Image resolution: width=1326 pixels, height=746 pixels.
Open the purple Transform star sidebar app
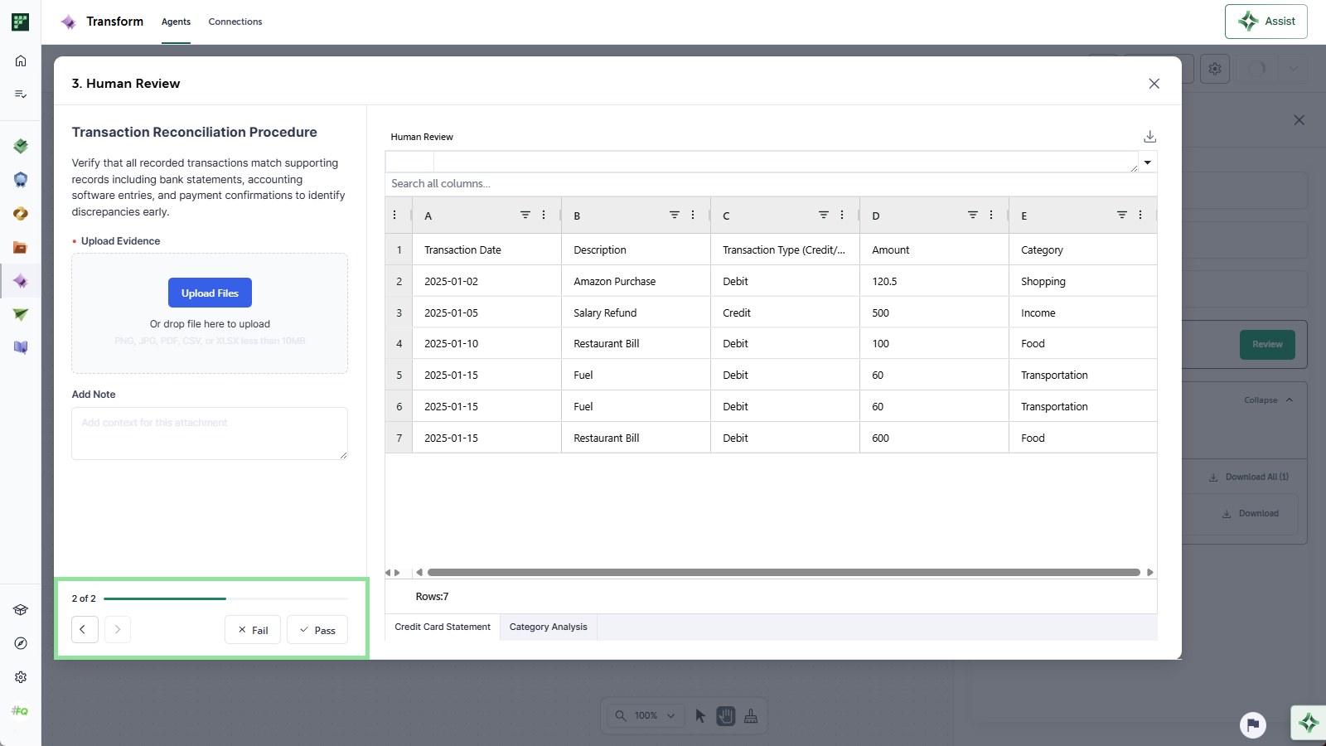click(x=21, y=282)
